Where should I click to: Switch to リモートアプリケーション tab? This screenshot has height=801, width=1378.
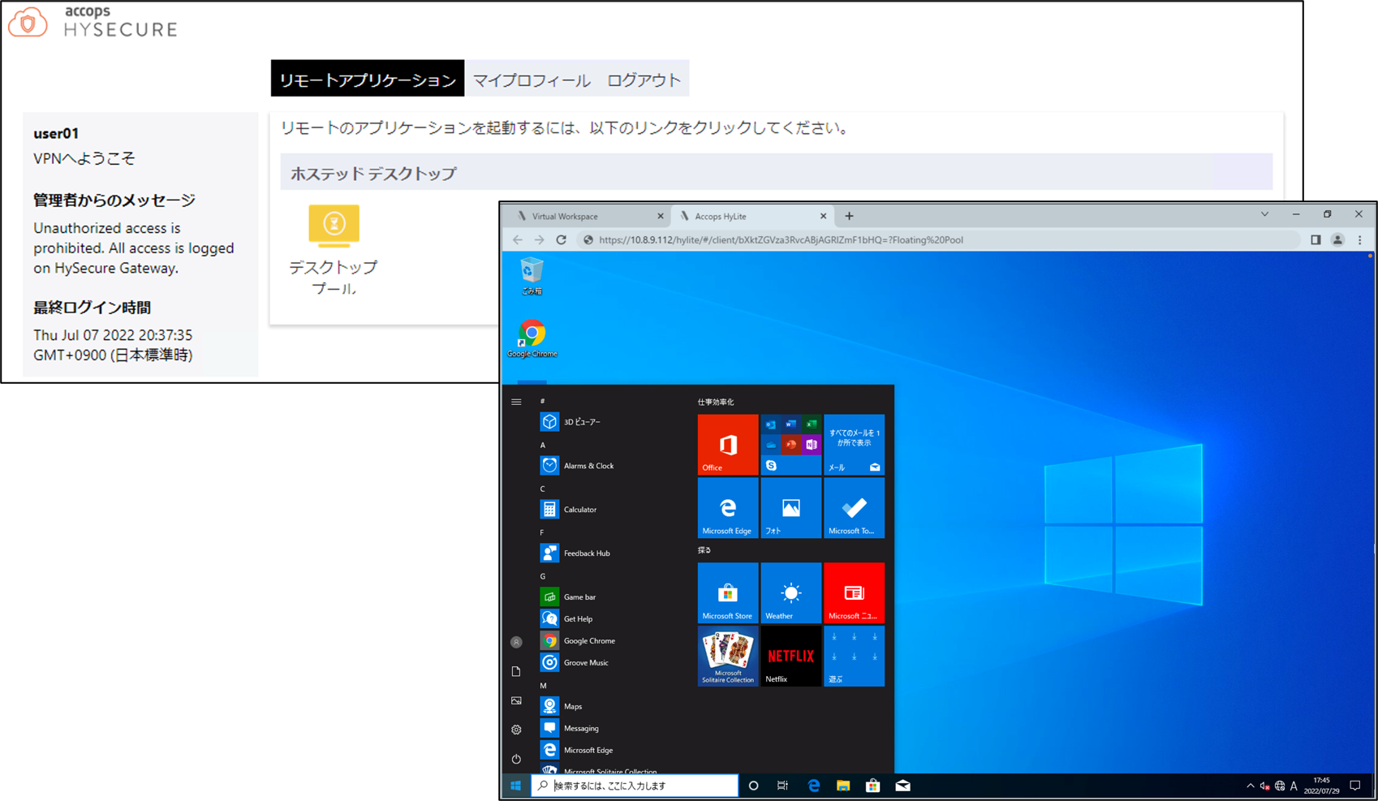pyautogui.click(x=368, y=79)
